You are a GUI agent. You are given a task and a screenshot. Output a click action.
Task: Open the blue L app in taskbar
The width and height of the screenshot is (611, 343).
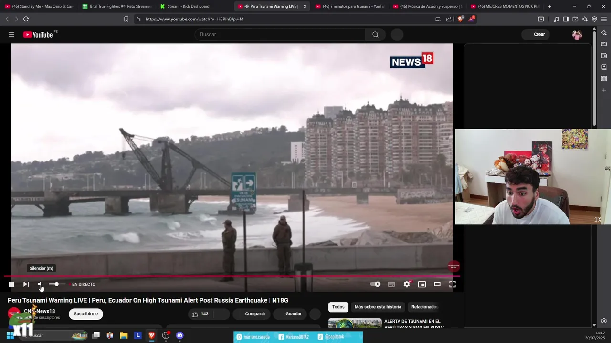coord(138,335)
